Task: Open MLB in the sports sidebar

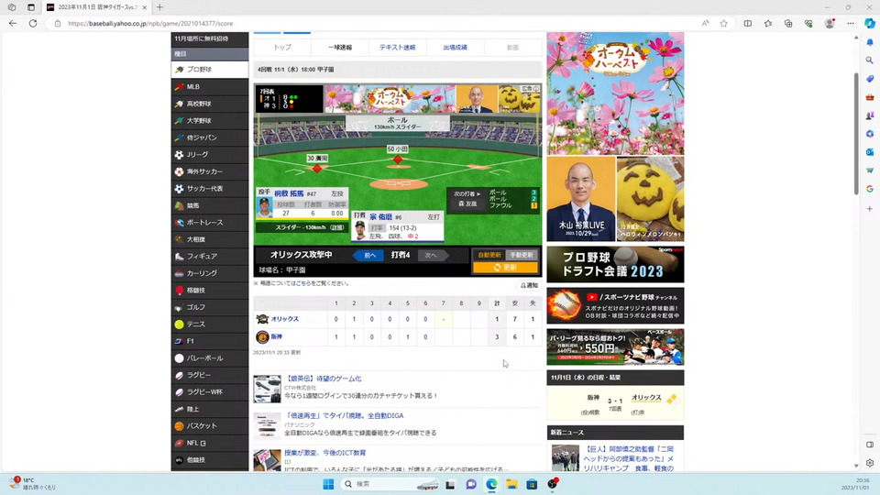Action: [209, 86]
